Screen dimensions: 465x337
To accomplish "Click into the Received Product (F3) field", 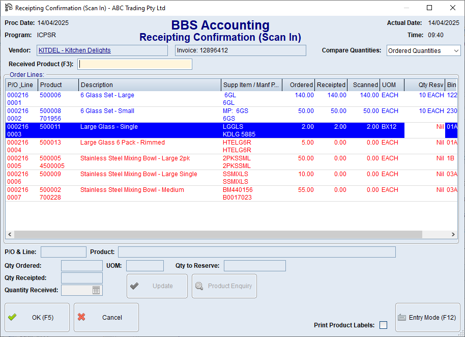I will [135, 64].
